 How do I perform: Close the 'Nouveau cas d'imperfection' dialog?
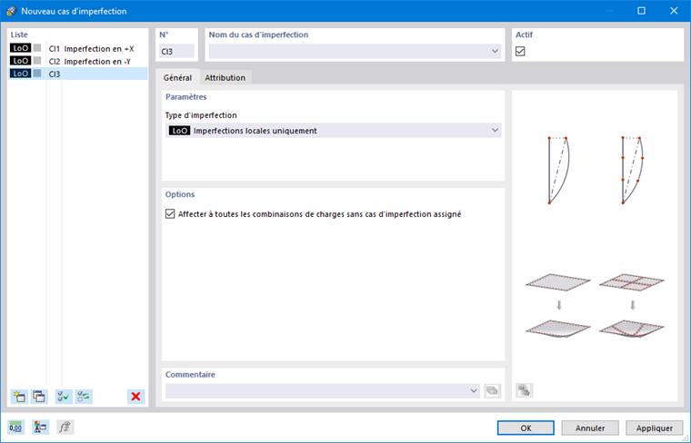pyautogui.click(x=674, y=11)
